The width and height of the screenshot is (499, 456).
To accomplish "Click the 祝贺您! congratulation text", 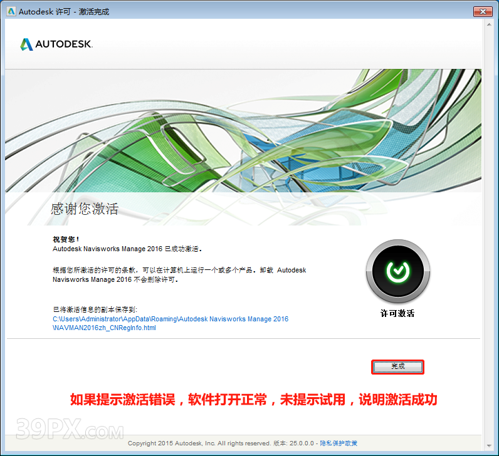I will [x=66, y=239].
